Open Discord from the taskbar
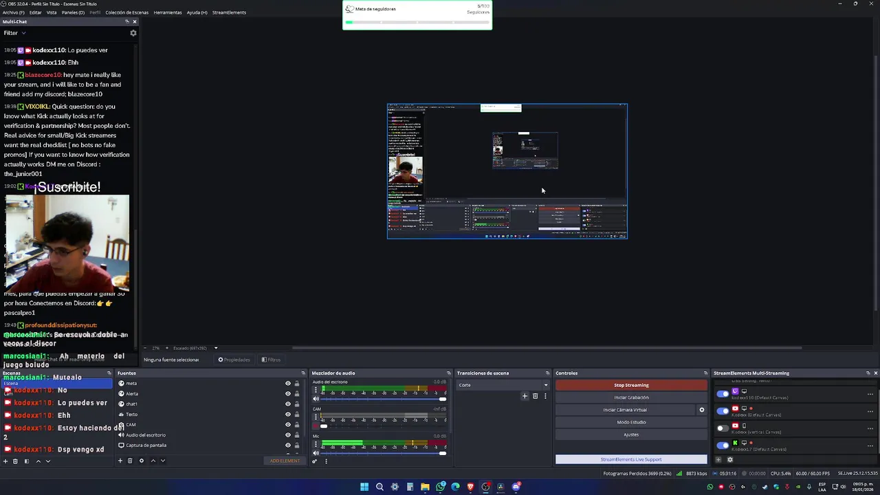Image resolution: width=880 pixels, height=495 pixels. (516, 487)
